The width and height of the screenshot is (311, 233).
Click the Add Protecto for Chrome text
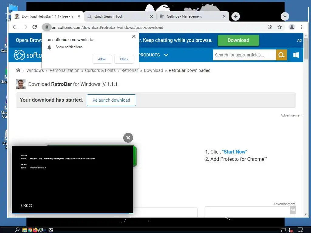[239, 159]
